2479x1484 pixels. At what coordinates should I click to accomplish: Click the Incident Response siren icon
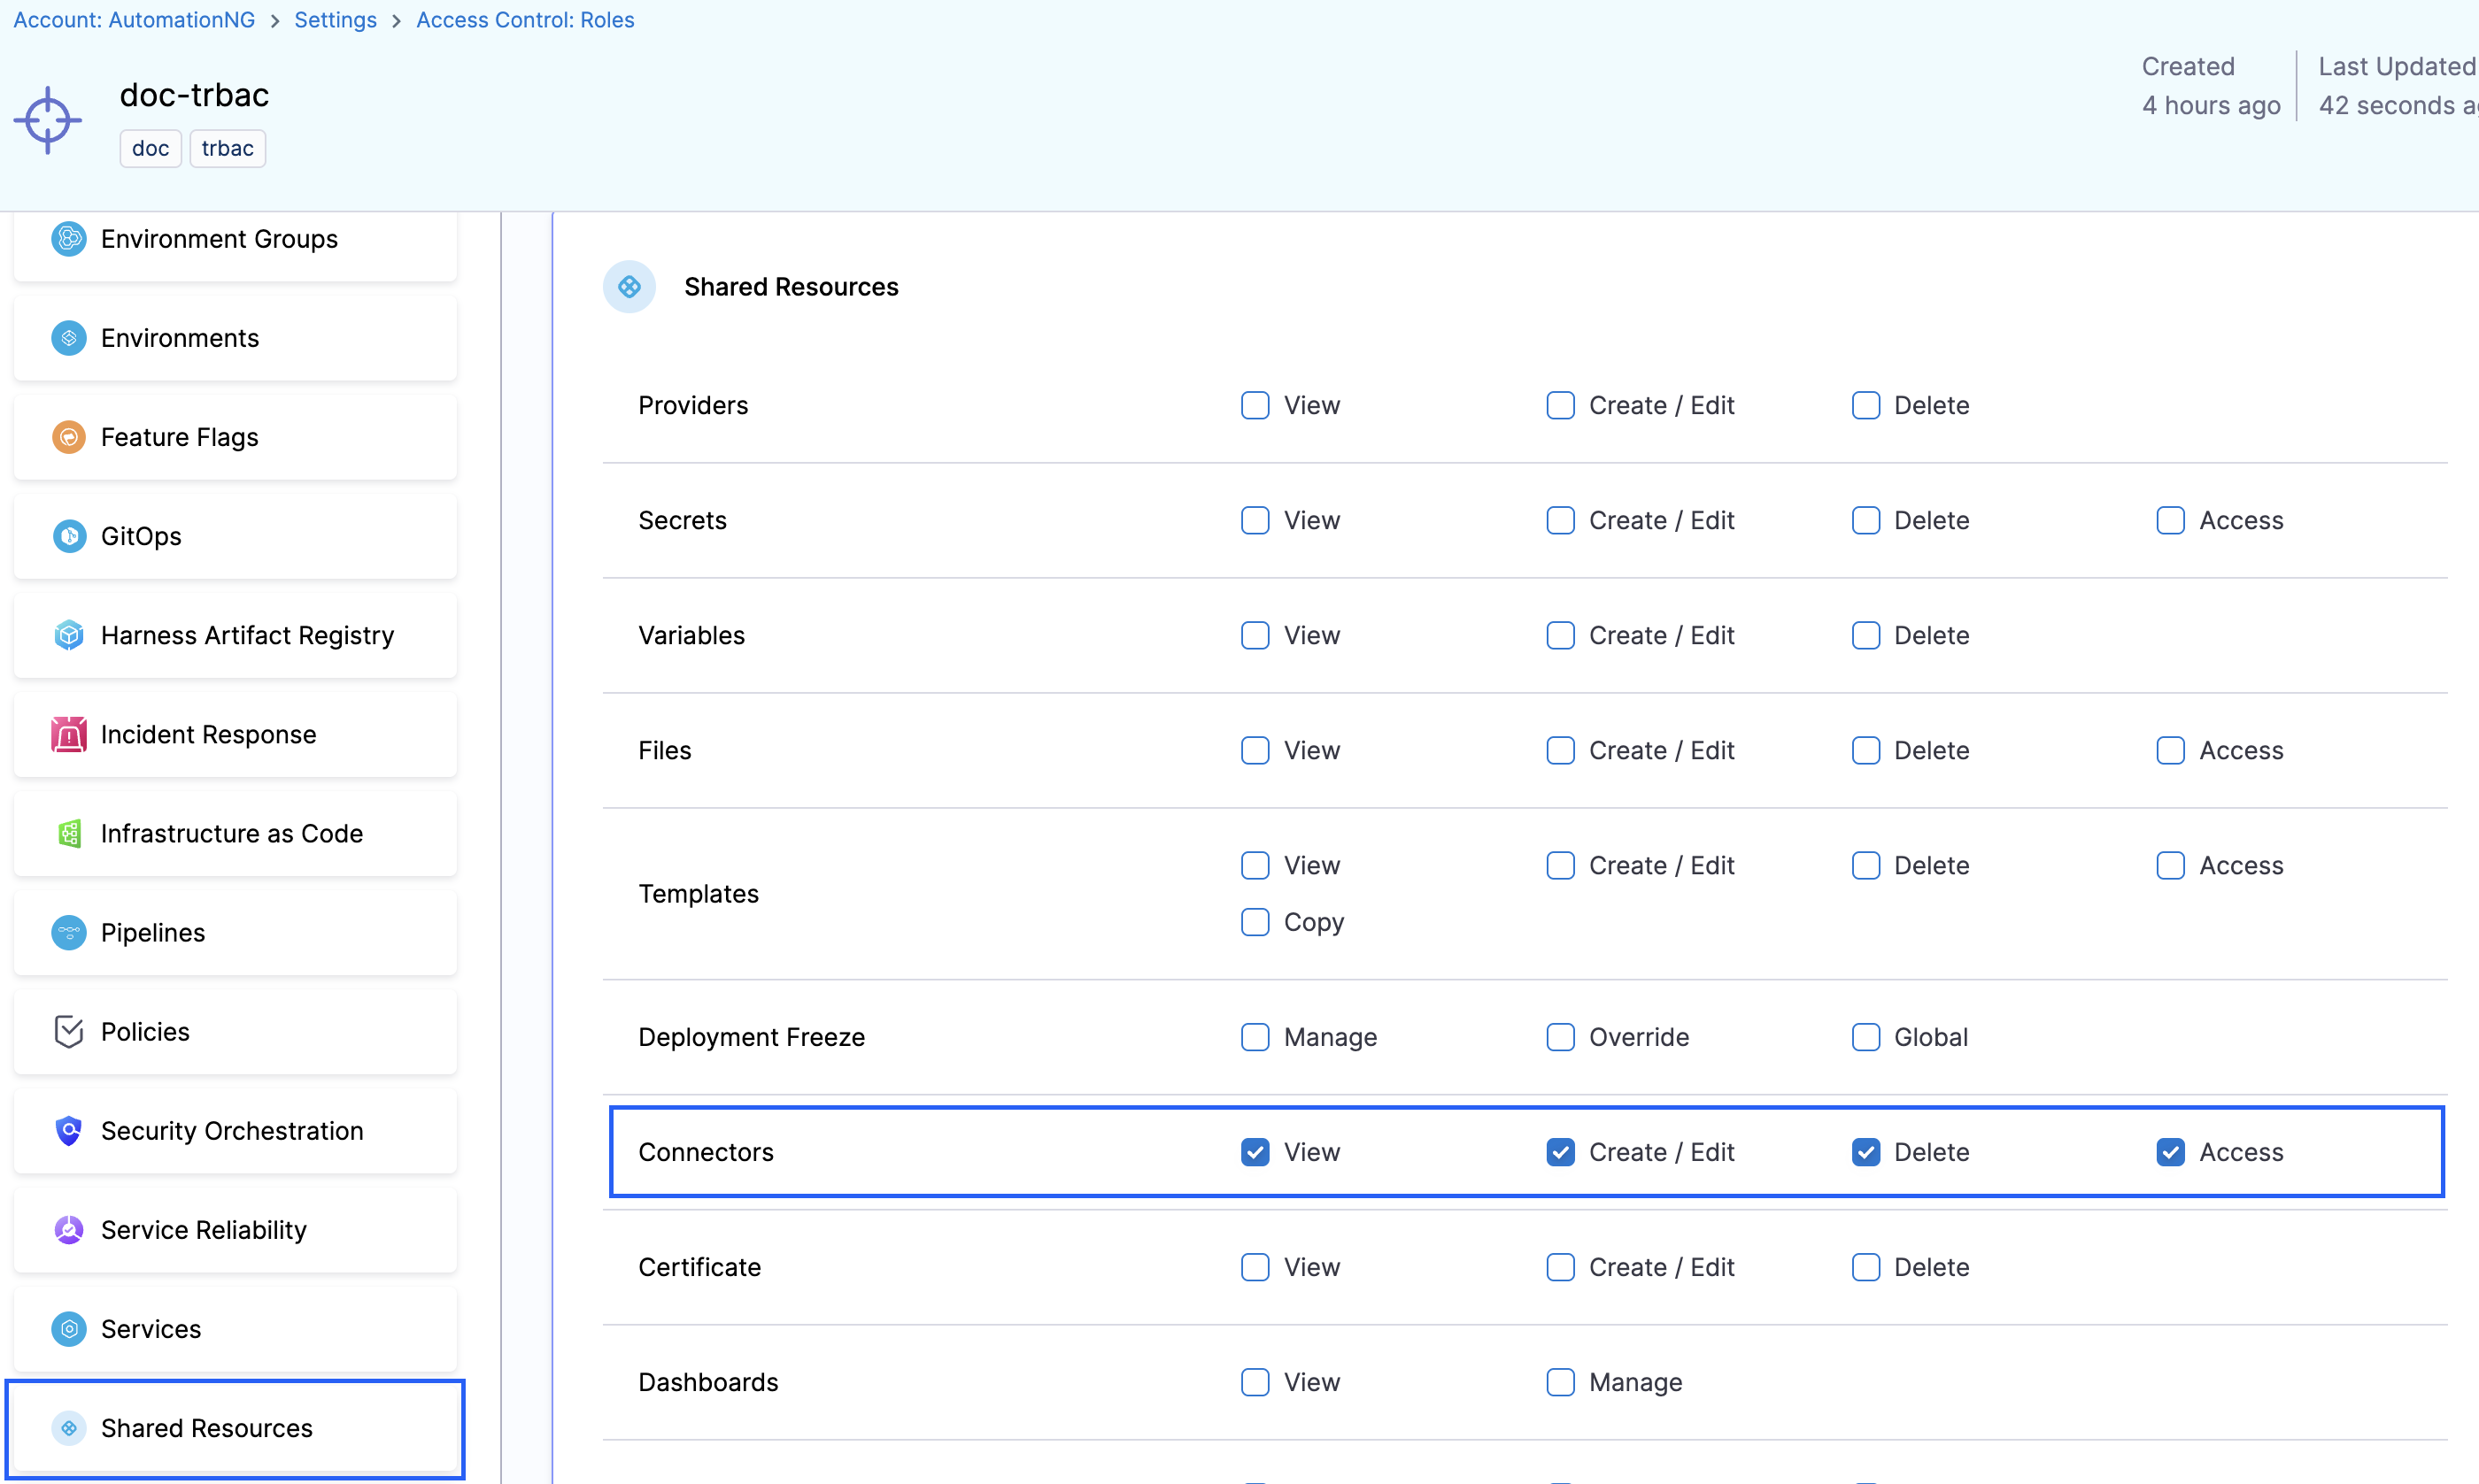68,734
